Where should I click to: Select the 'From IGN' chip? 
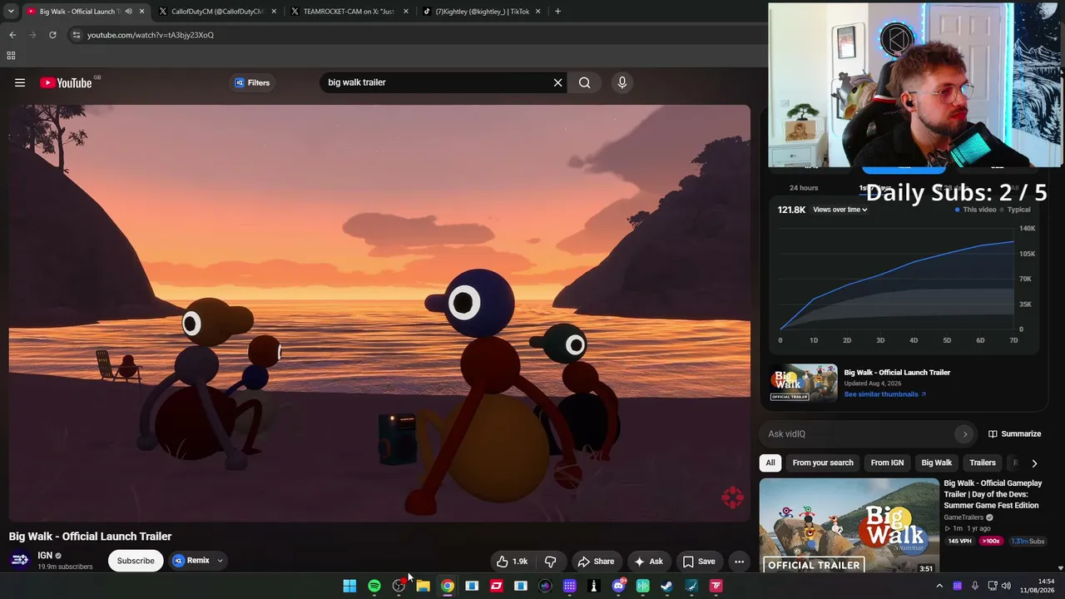point(887,463)
